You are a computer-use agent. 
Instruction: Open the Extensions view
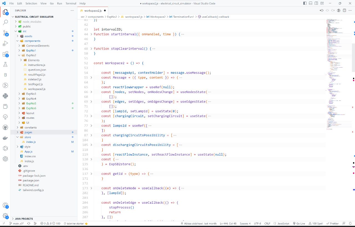(5, 54)
